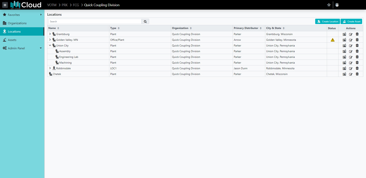Click the Create Asset button
The height and width of the screenshot is (178, 366).
[351, 21]
